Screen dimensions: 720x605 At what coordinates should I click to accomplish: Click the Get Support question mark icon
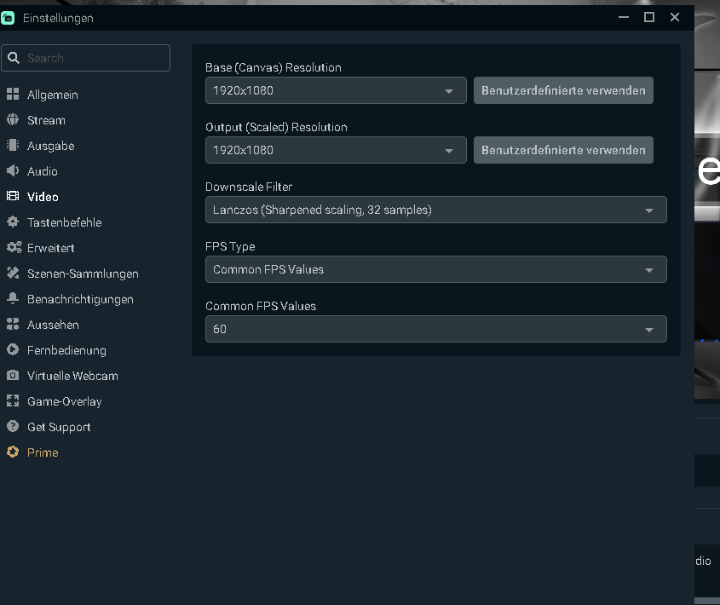[x=13, y=427]
